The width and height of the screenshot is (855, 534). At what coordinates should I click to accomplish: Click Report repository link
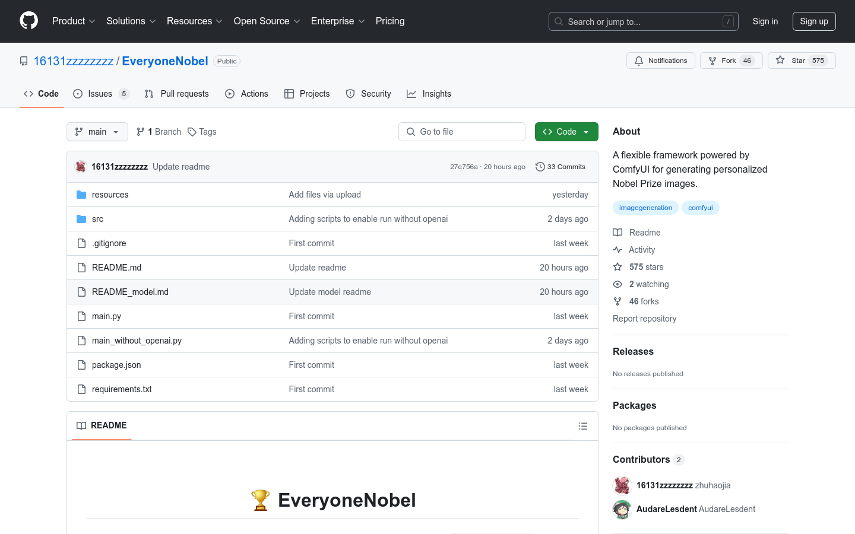[644, 319]
